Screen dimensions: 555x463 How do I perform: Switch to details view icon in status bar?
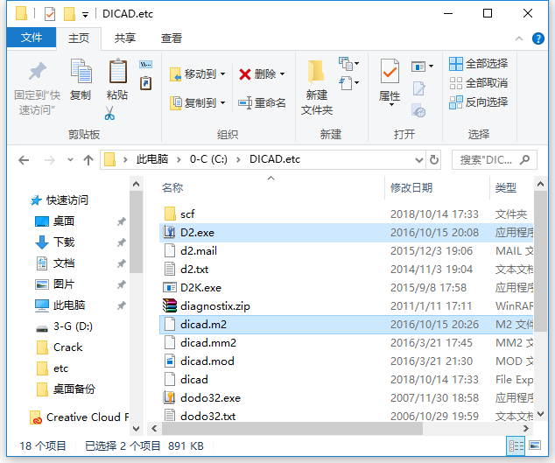click(516, 445)
